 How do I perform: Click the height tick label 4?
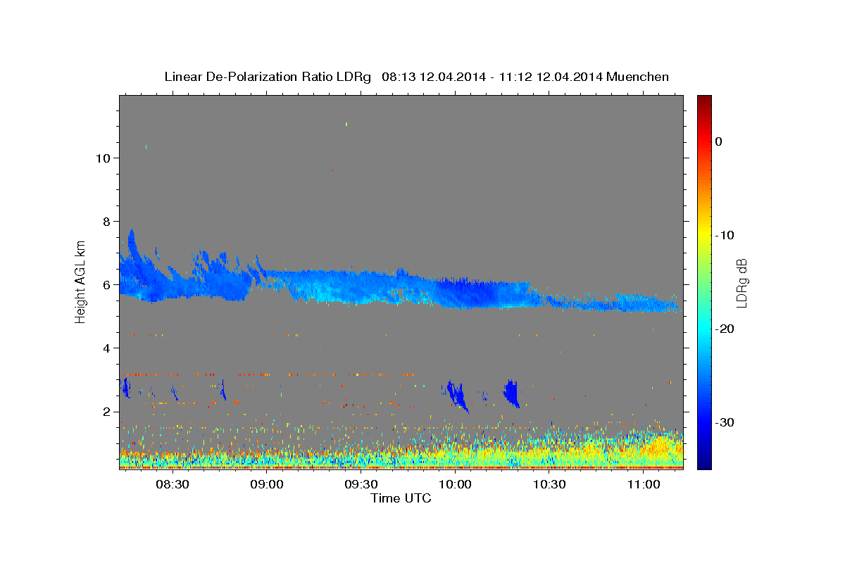105,348
